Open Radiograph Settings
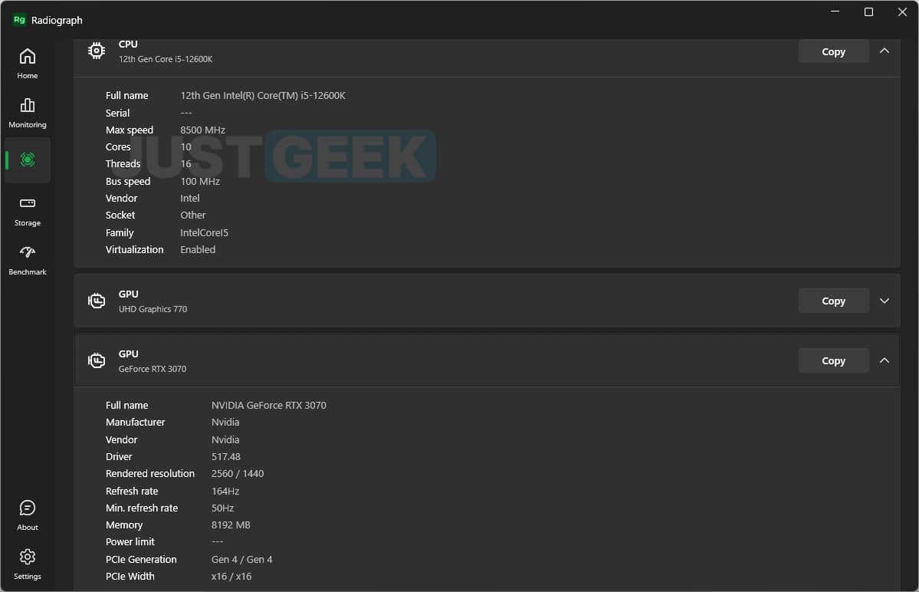This screenshot has width=919, height=592. click(27, 564)
